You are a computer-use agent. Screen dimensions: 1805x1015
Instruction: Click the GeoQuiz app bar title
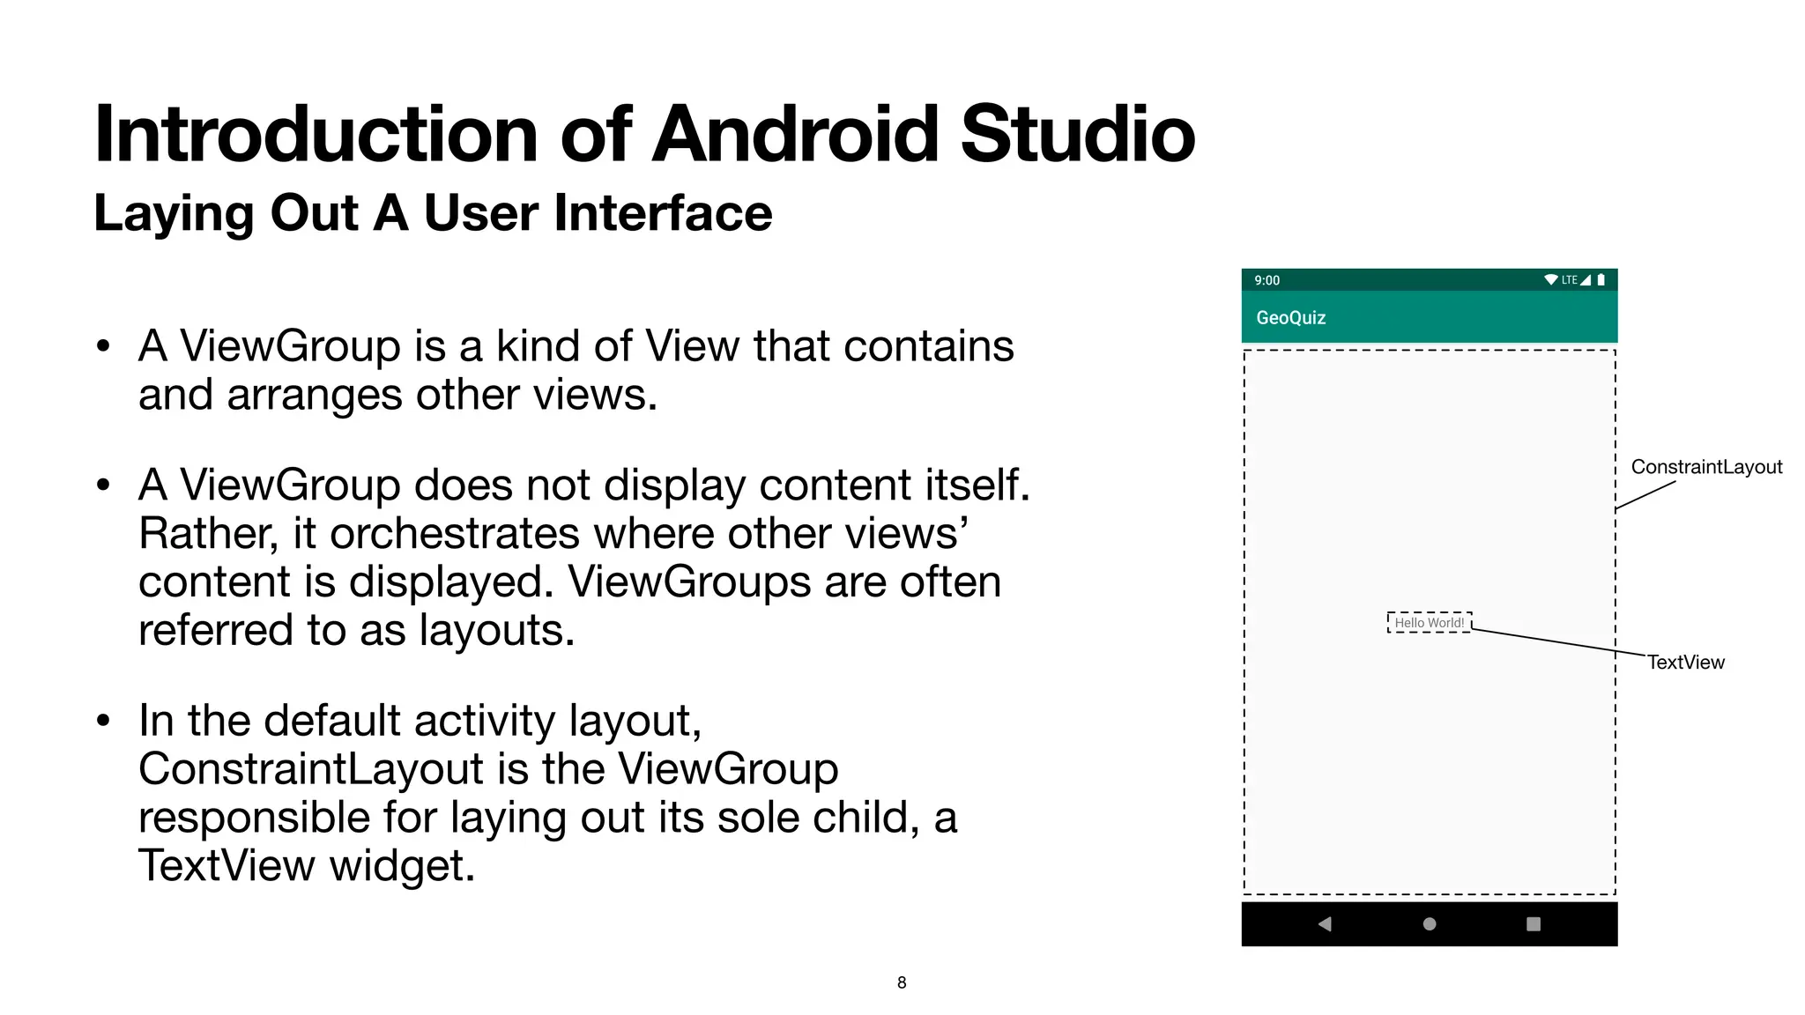coord(1291,318)
